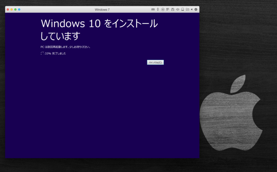Click the PC は数回再起動します message

[x=65, y=47]
